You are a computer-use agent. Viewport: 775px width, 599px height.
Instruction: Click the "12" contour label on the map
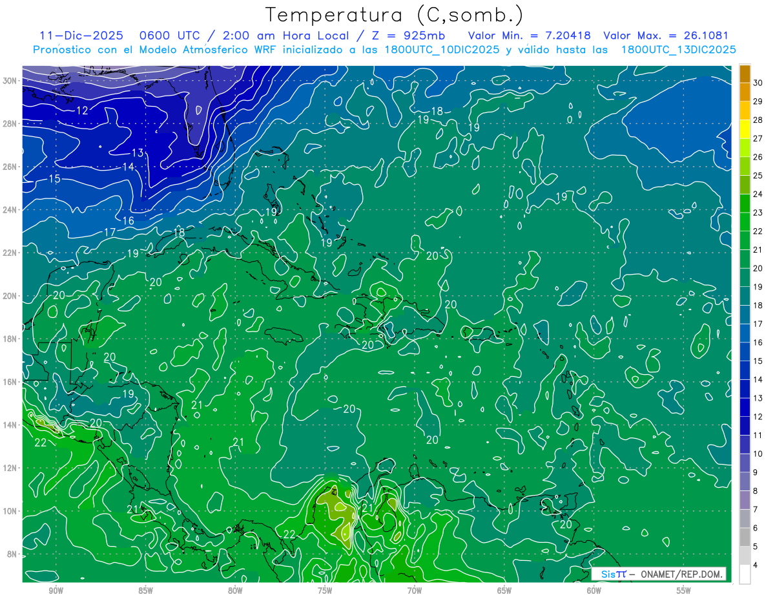(82, 110)
